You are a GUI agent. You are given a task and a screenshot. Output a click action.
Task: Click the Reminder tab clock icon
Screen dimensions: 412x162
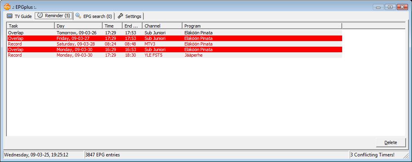point(40,16)
